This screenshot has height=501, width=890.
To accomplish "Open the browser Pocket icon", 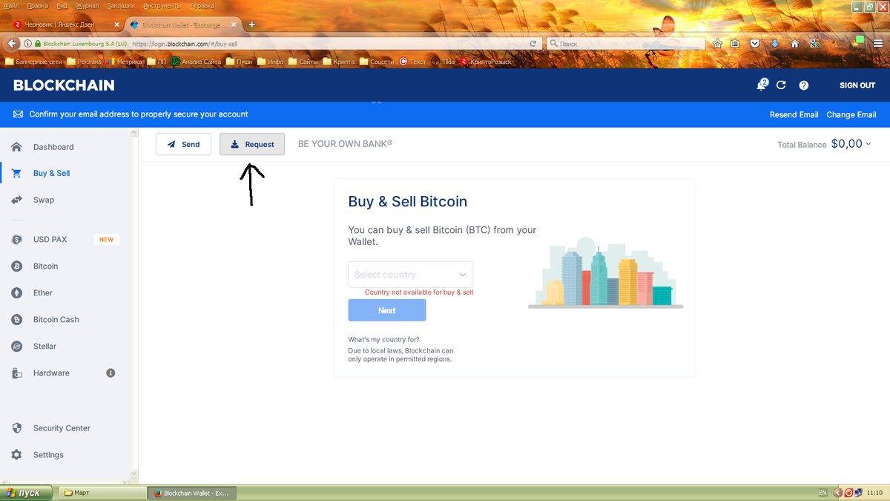I will [x=755, y=44].
